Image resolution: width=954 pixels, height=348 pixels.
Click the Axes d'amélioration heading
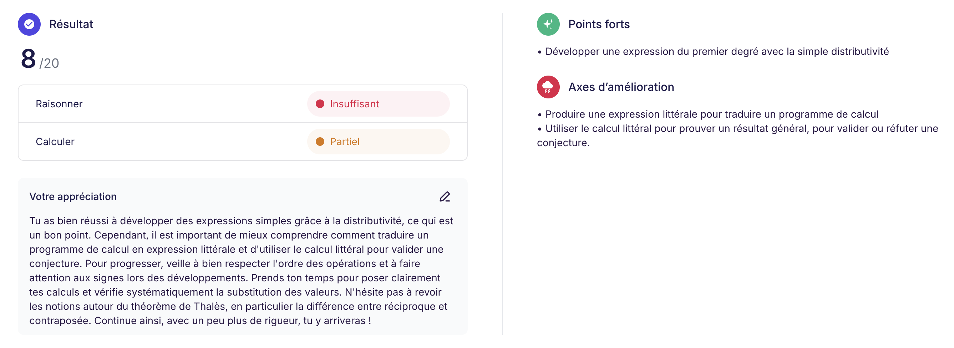coord(621,87)
